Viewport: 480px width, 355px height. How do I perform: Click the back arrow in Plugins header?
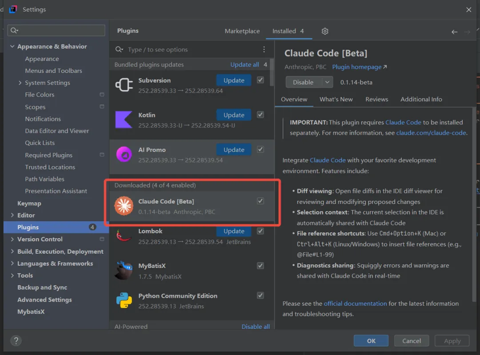[x=454, y=32]
